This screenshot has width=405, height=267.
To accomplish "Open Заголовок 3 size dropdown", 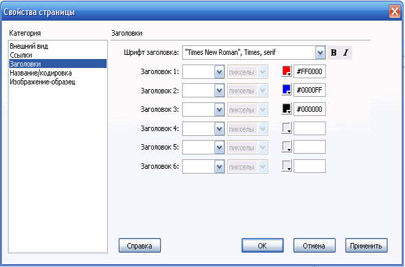I will click(x=219, y=110).
